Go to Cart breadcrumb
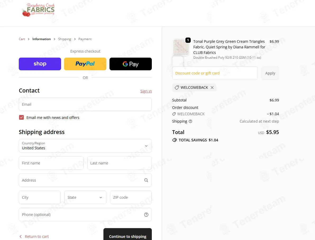This screenshot has width=315, height=240. (x=22, y=39)
